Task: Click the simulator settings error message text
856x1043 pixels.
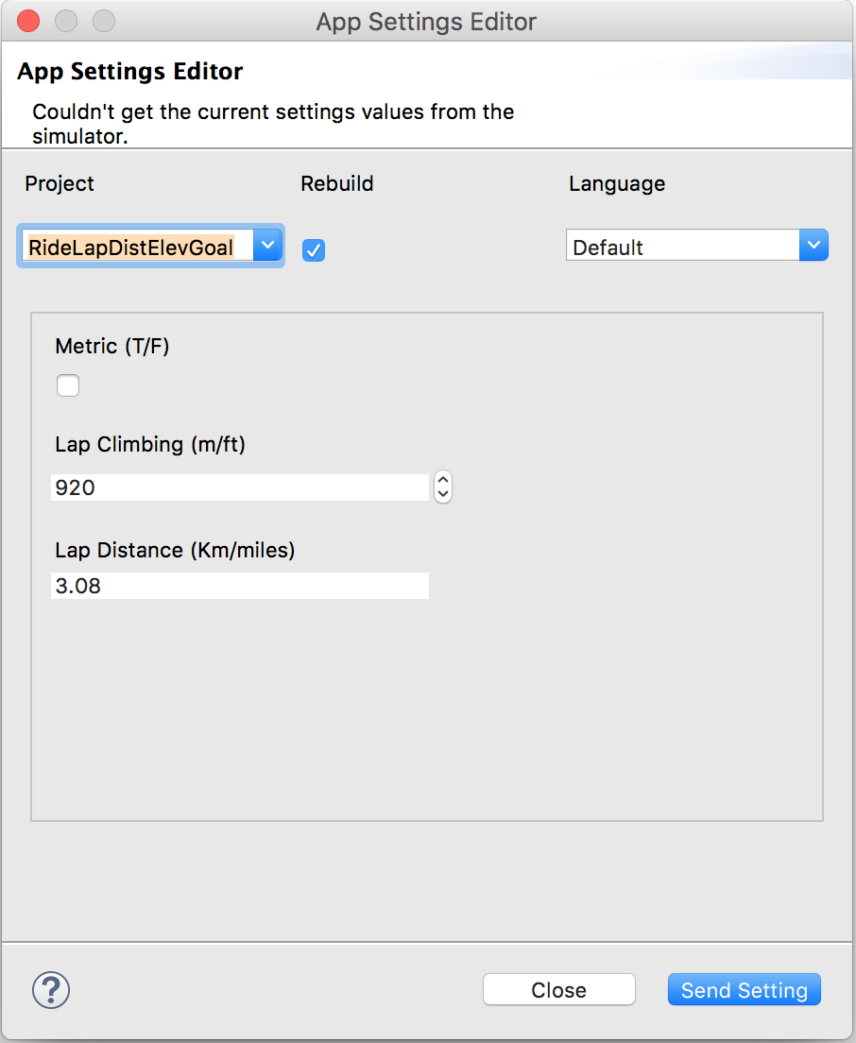Action: [x=273, y=124]
